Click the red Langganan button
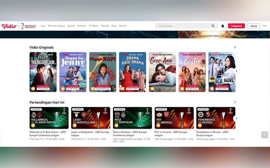The image size is (270, 168). (236, 26)
